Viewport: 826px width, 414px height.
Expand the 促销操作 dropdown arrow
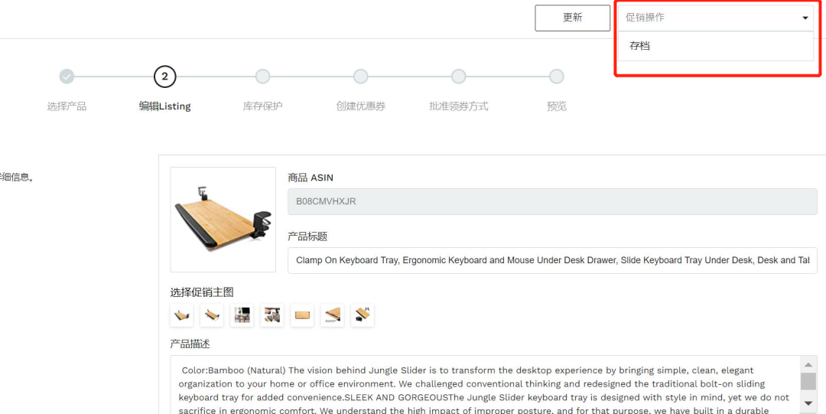pyautogui.click(x=805, y=18)
